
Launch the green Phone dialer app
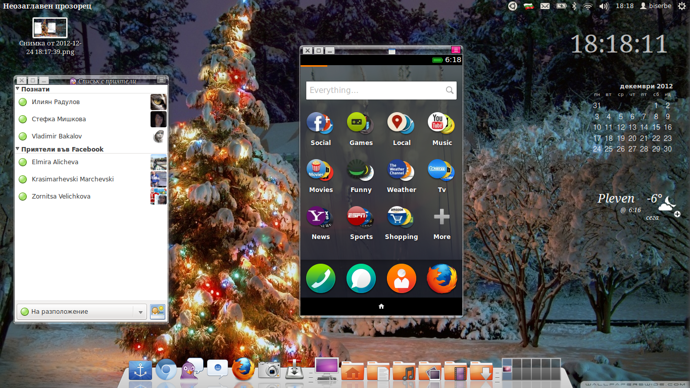(x=321, y=278)
